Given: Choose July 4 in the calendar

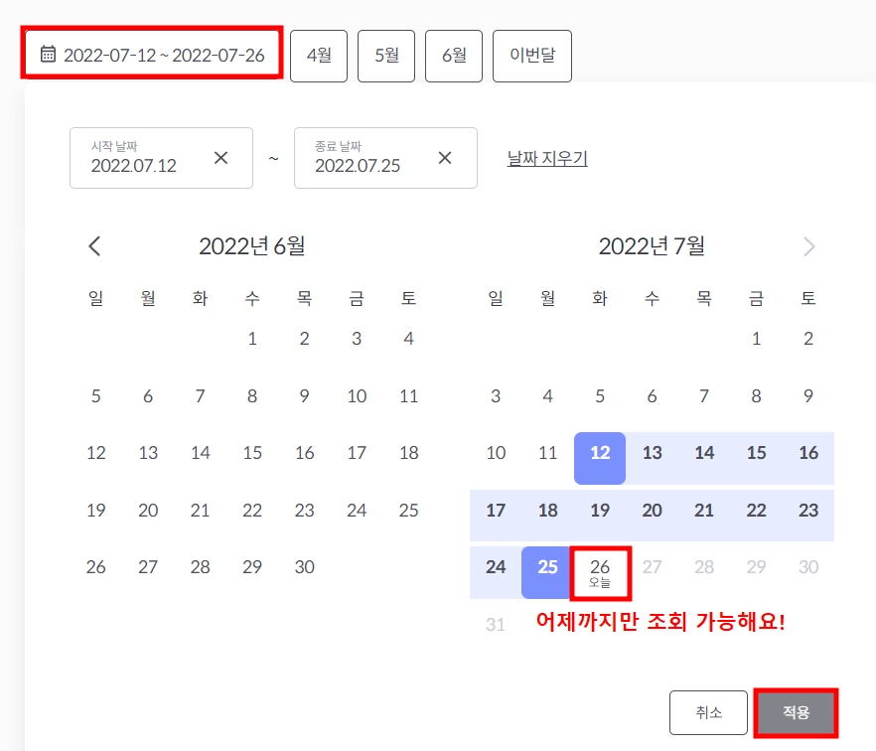Looking at the screenshot, I should 548,396.
